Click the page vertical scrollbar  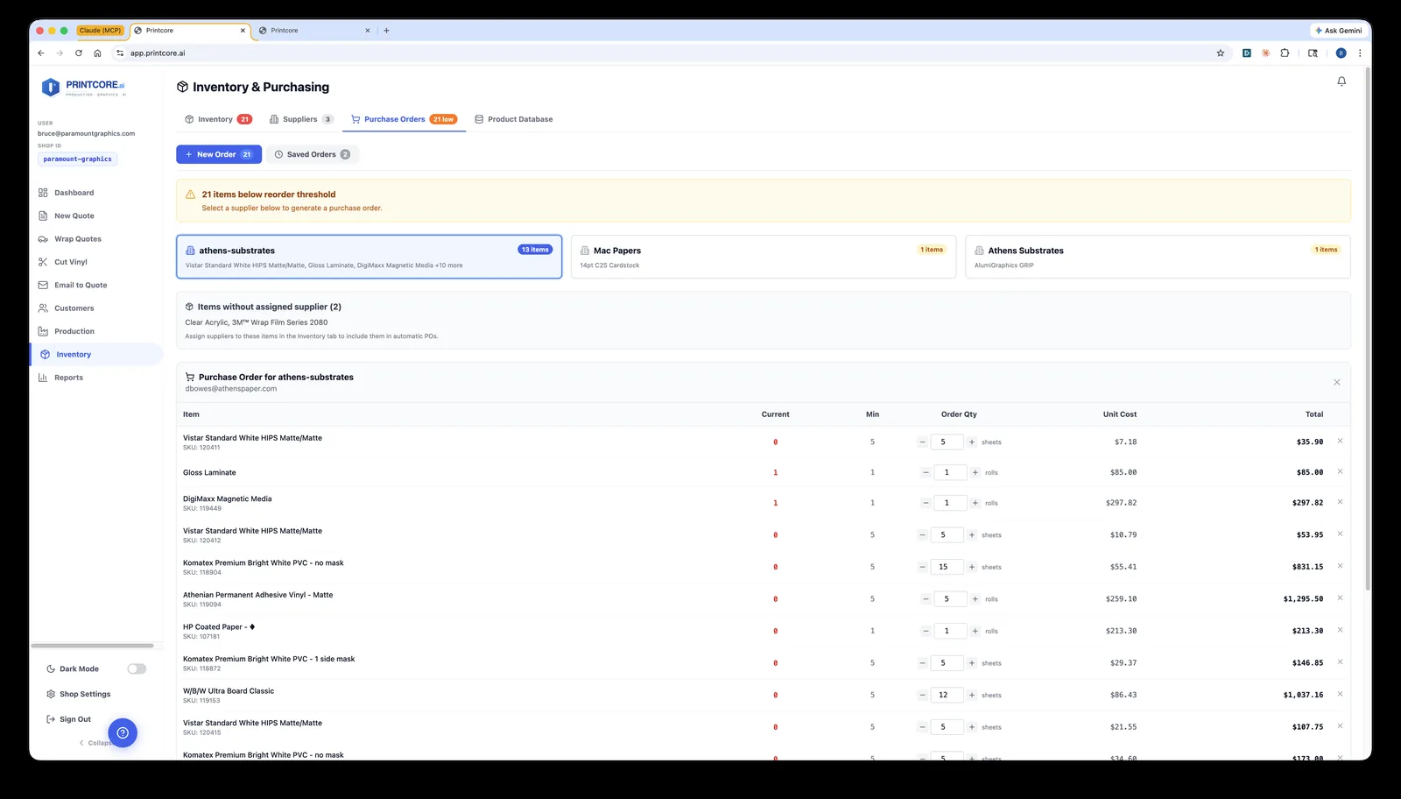point(1368,329)
